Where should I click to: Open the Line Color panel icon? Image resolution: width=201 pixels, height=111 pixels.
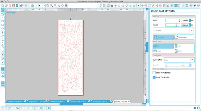pos(119,6)
